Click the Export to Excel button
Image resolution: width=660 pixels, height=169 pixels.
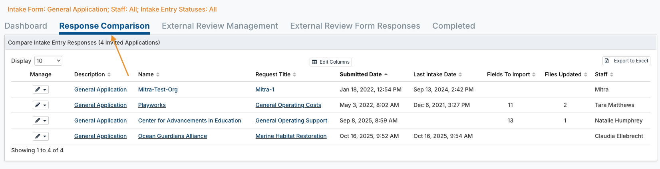coord(626,61)
